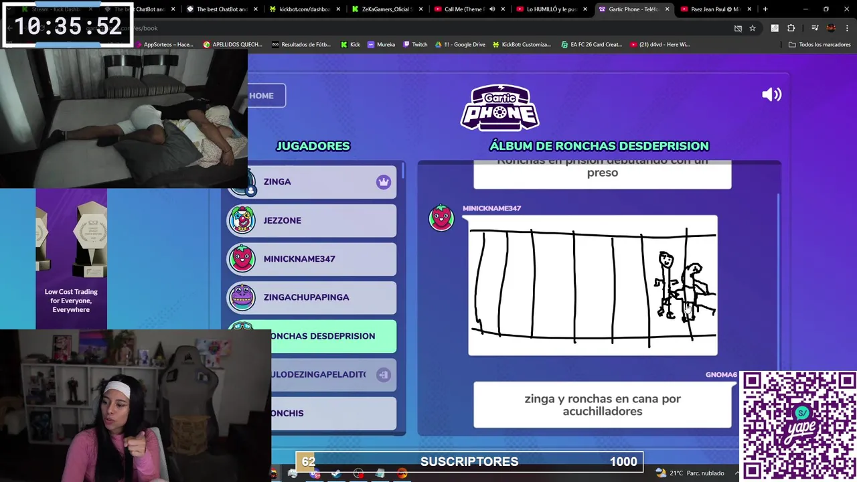The image size is (857, 482).
Task: Click the prison cell drawing by MINICKNAME347
Action: (593, 285)
